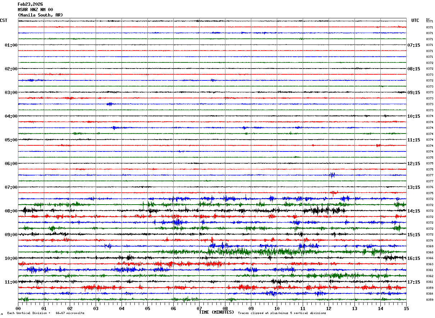Click minute-axis tick label 14
435x318 pixels.
[x=380, y=308]
